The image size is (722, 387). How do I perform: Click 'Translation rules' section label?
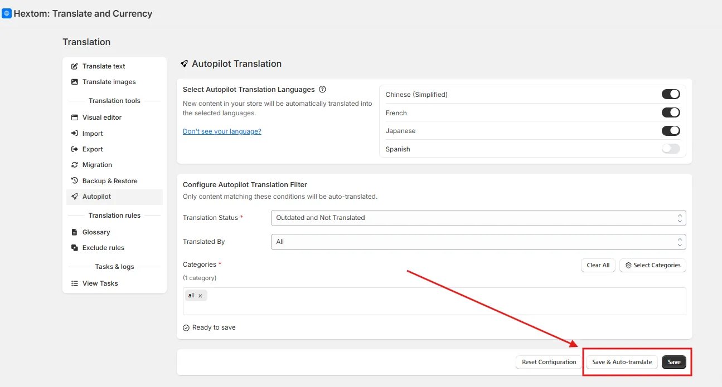(114, 215)
